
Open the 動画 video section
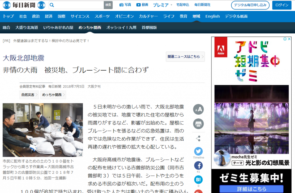point(142,5)
